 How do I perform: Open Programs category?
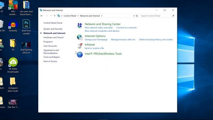click(x=48, y=42)
